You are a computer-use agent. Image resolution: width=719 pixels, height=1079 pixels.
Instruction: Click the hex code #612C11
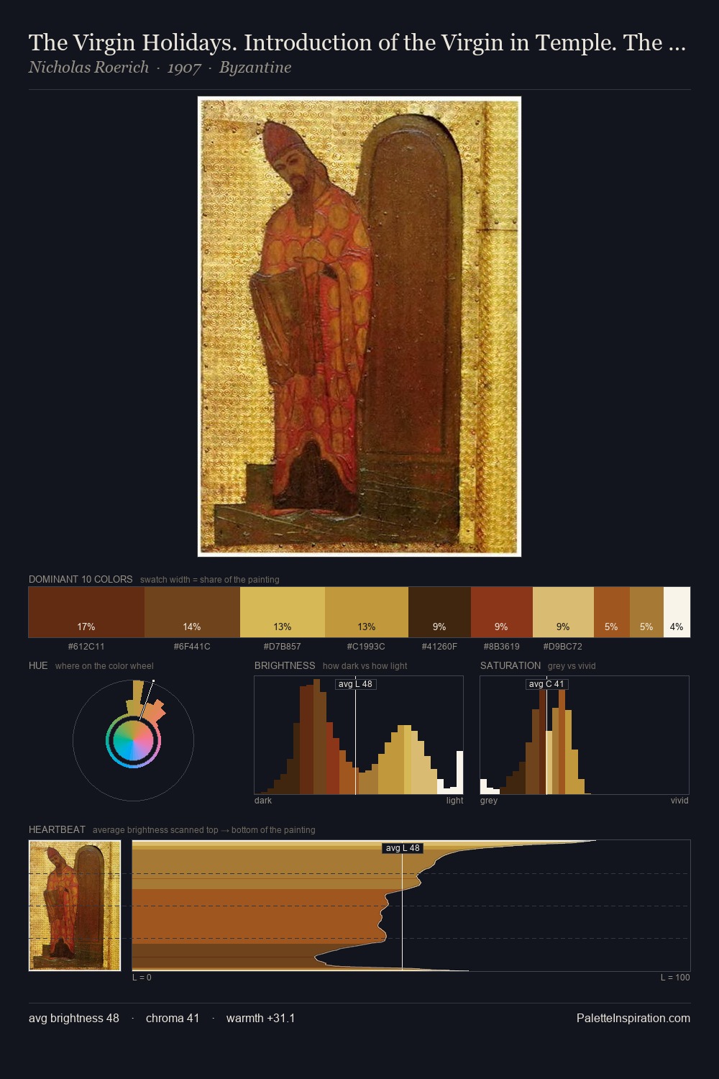[86, 647]
